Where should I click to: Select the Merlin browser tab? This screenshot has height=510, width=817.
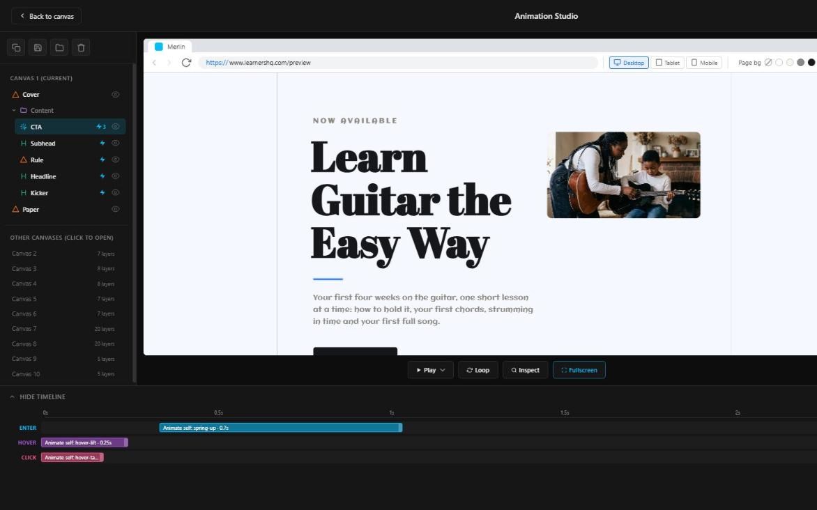pyautogui.click(x=170, y=47)
